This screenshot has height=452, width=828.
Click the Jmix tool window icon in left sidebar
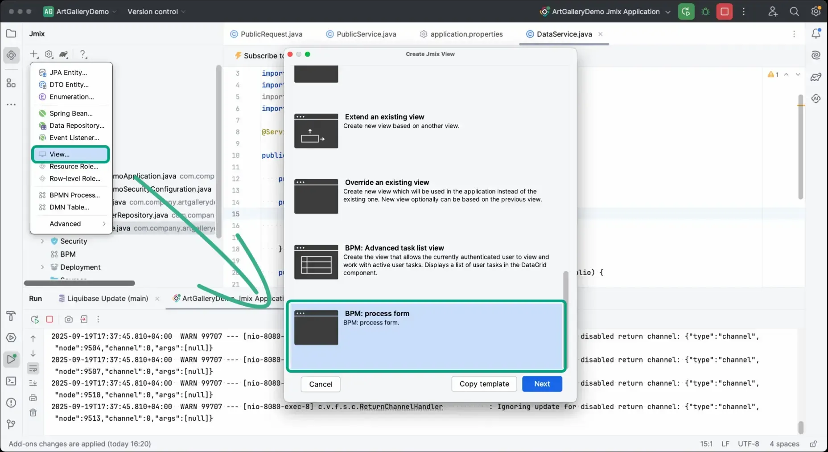(11, 55)
